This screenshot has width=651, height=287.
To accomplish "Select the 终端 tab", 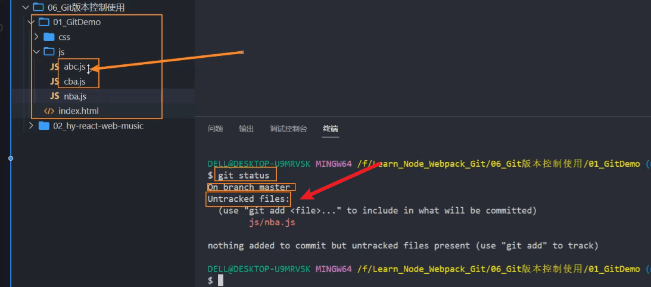I will [331, 129].
